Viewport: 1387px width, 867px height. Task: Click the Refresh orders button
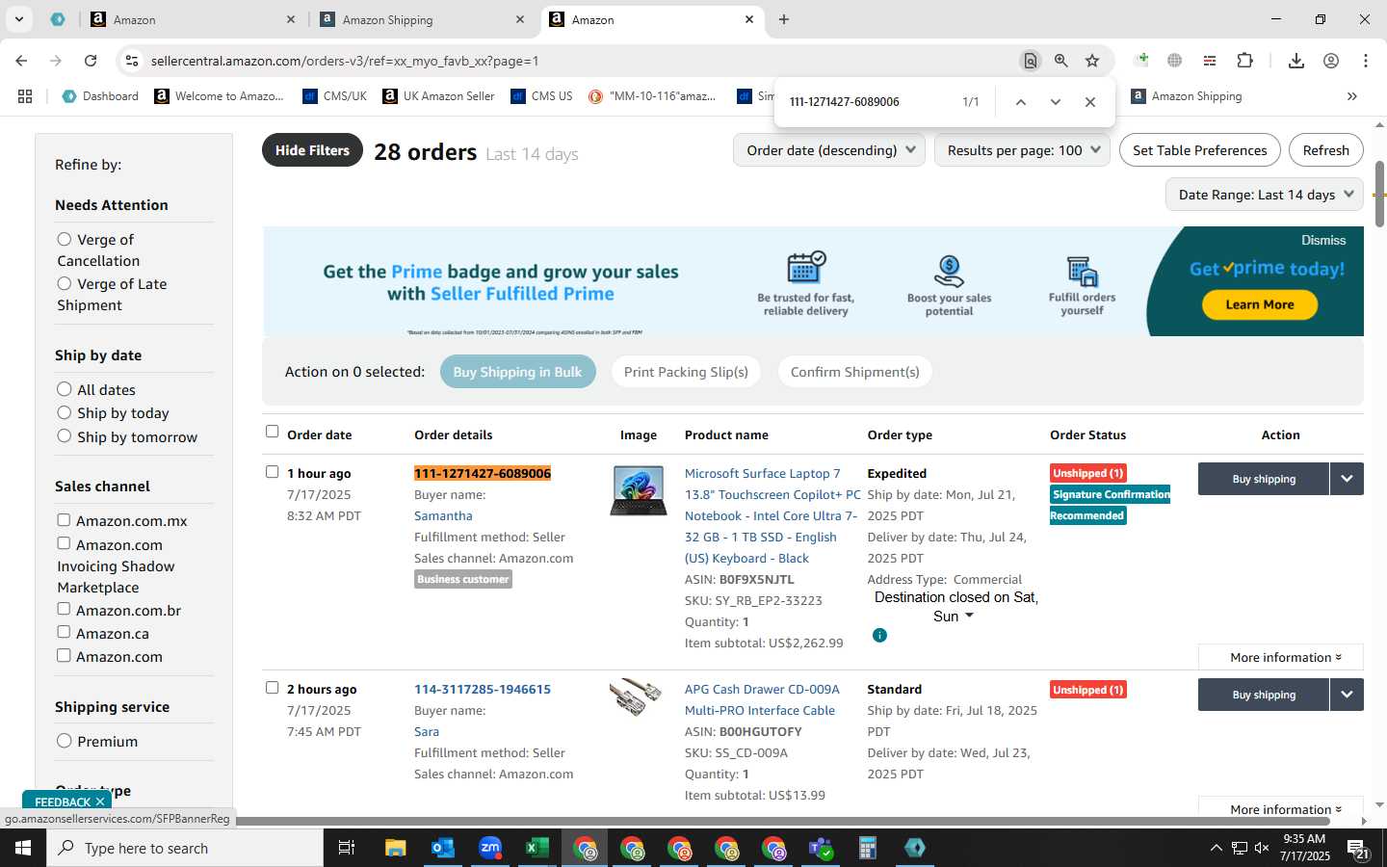point(1325,150)
